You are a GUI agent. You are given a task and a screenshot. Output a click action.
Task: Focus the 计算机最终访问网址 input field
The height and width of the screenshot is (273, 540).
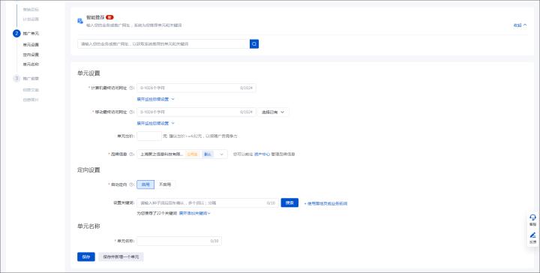click(x=196, y=88)
